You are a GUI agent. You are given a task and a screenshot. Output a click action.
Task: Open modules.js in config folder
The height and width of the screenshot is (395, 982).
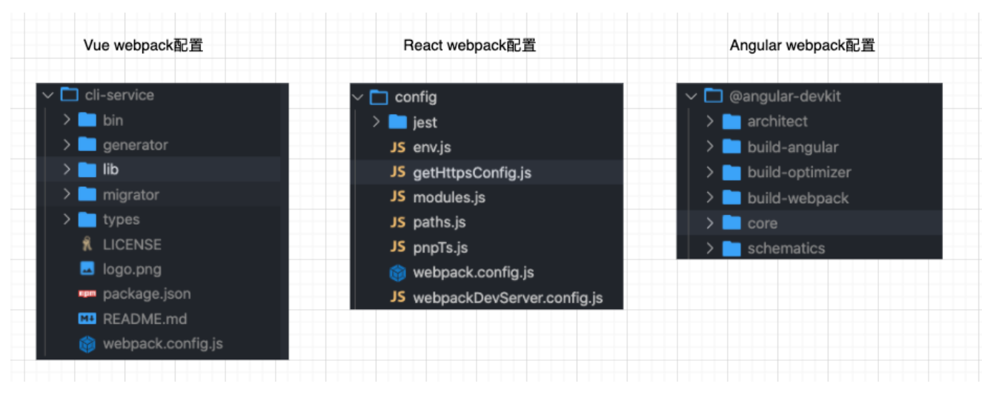(x=449, y=198)
